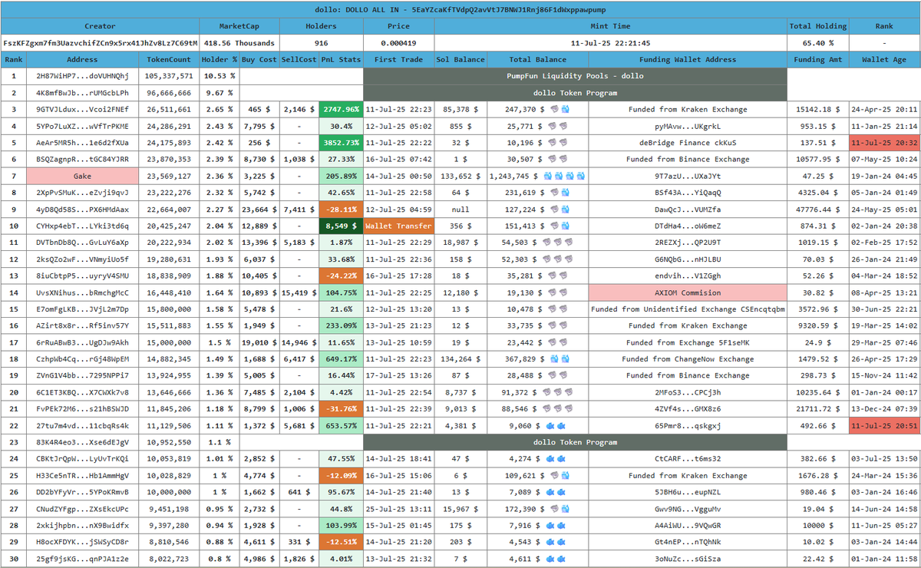
Task: Select the Mint Time header cell
Action: pyautogui.click(x=611, y=26)
